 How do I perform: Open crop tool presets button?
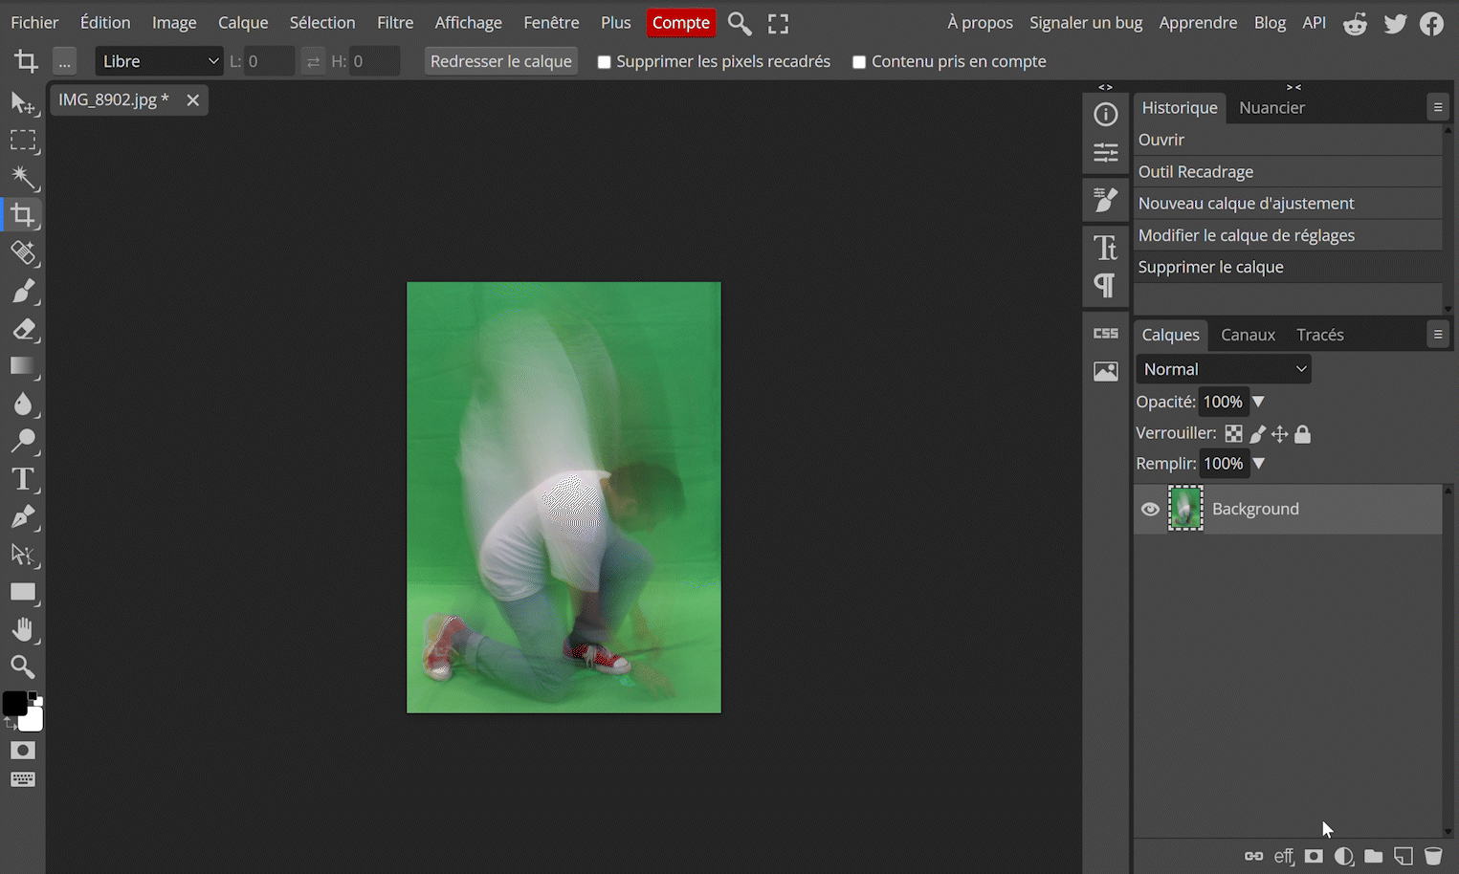(64, 61)
